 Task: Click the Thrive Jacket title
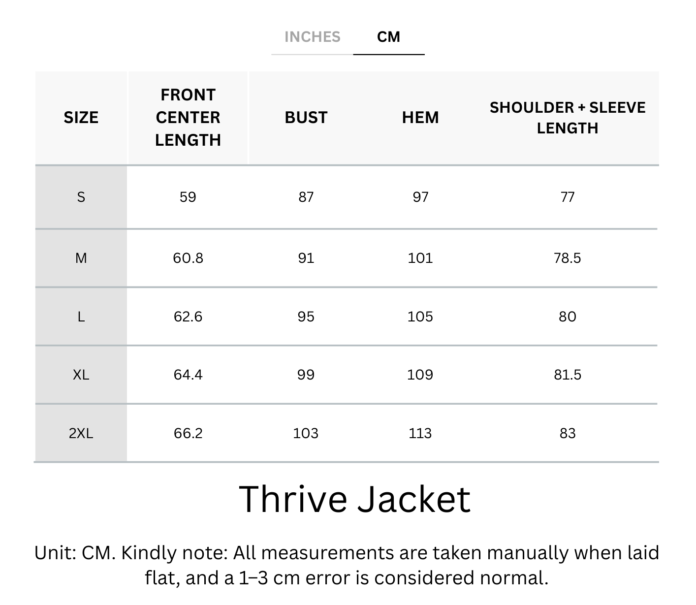(x=355, y=499)
